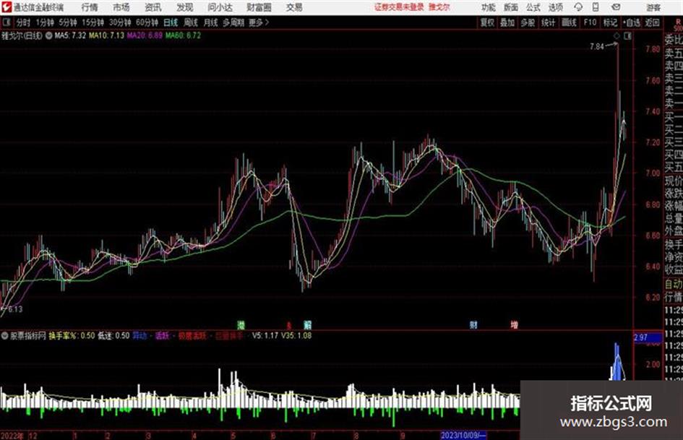This screenshot has height=440, width=683.
Task: Select the 周线 weekly period tab
Action: point(190,22)
